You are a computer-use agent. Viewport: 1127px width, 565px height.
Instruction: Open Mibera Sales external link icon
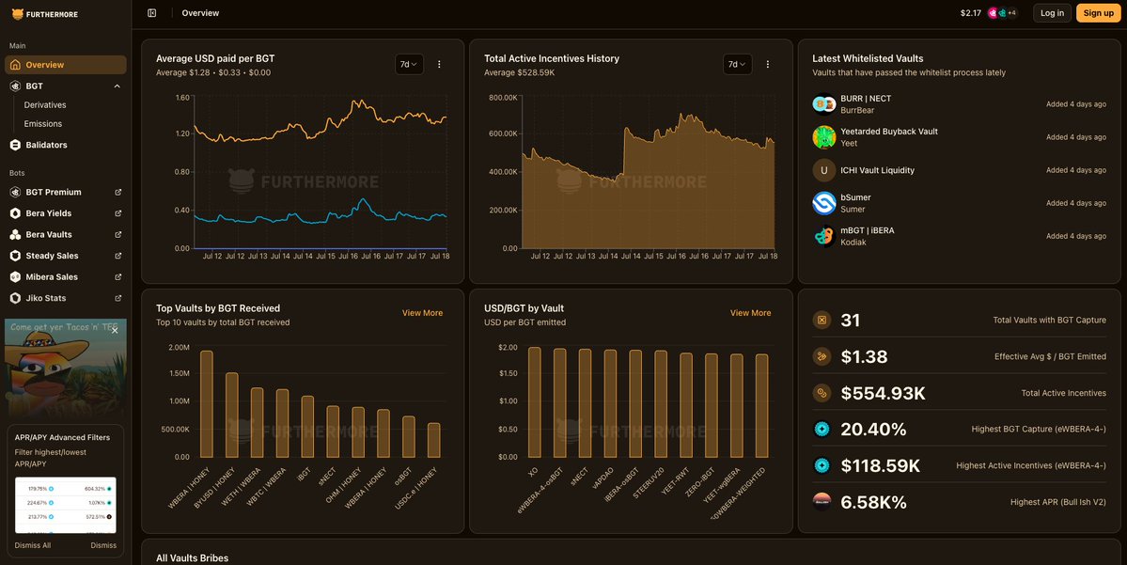point(117,276)
